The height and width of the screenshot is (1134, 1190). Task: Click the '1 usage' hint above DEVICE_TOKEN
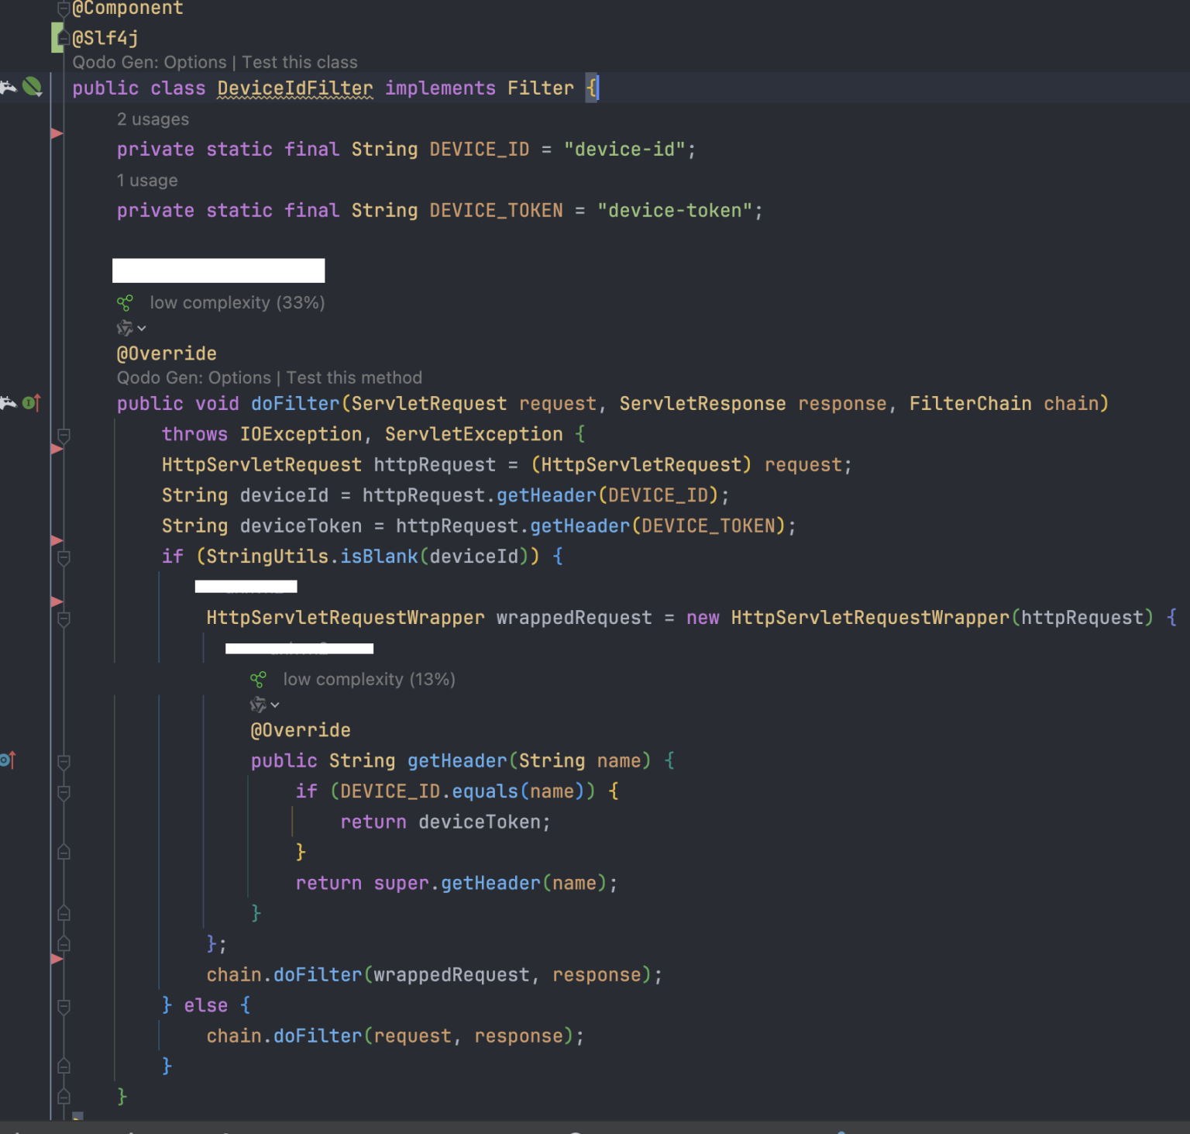click(147, 181)
